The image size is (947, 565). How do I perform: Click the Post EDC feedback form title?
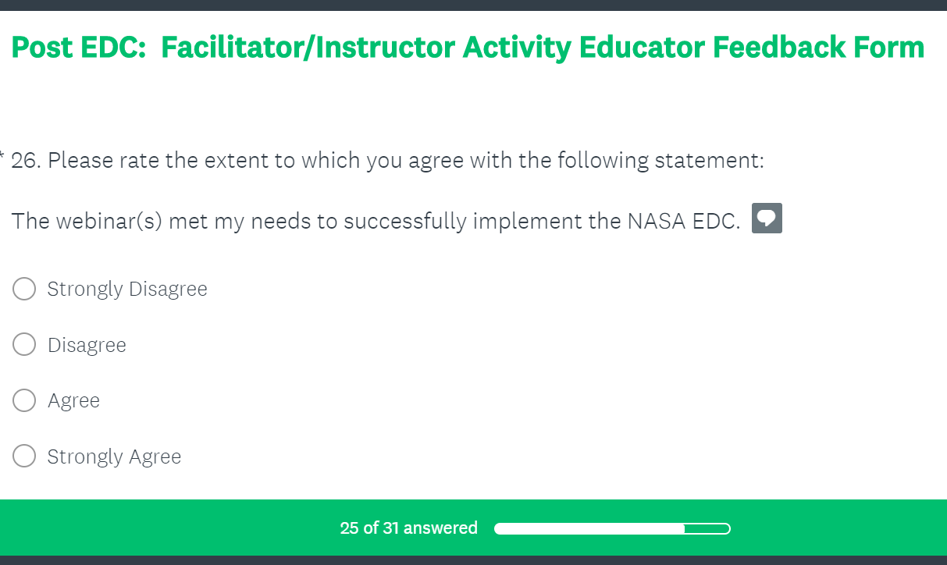[x=468, y=48]
